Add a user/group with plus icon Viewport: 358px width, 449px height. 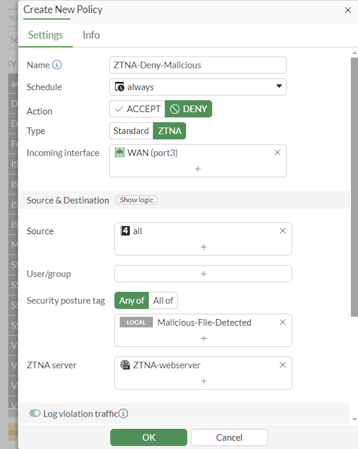pos(203,274)
